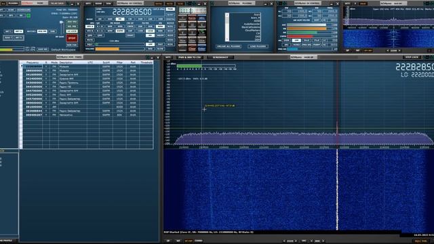Click the zoom-out arrow left of ZOOM in Main SP
Viewport: 434px width, 244px height.
pyautogui.click(x=284, y=241)
